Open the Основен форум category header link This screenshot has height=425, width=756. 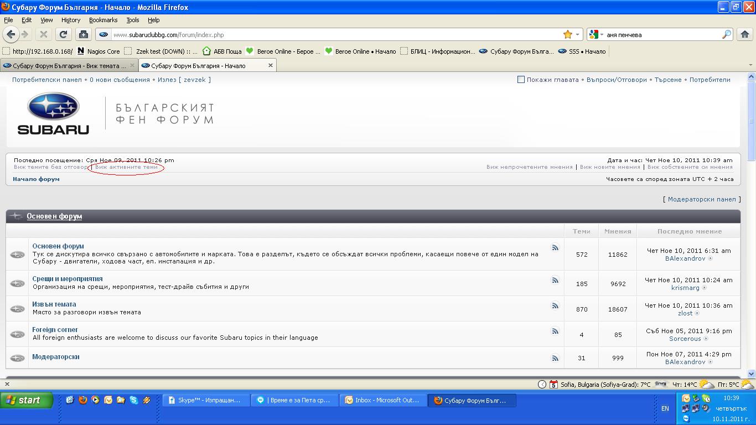(54, 216)
